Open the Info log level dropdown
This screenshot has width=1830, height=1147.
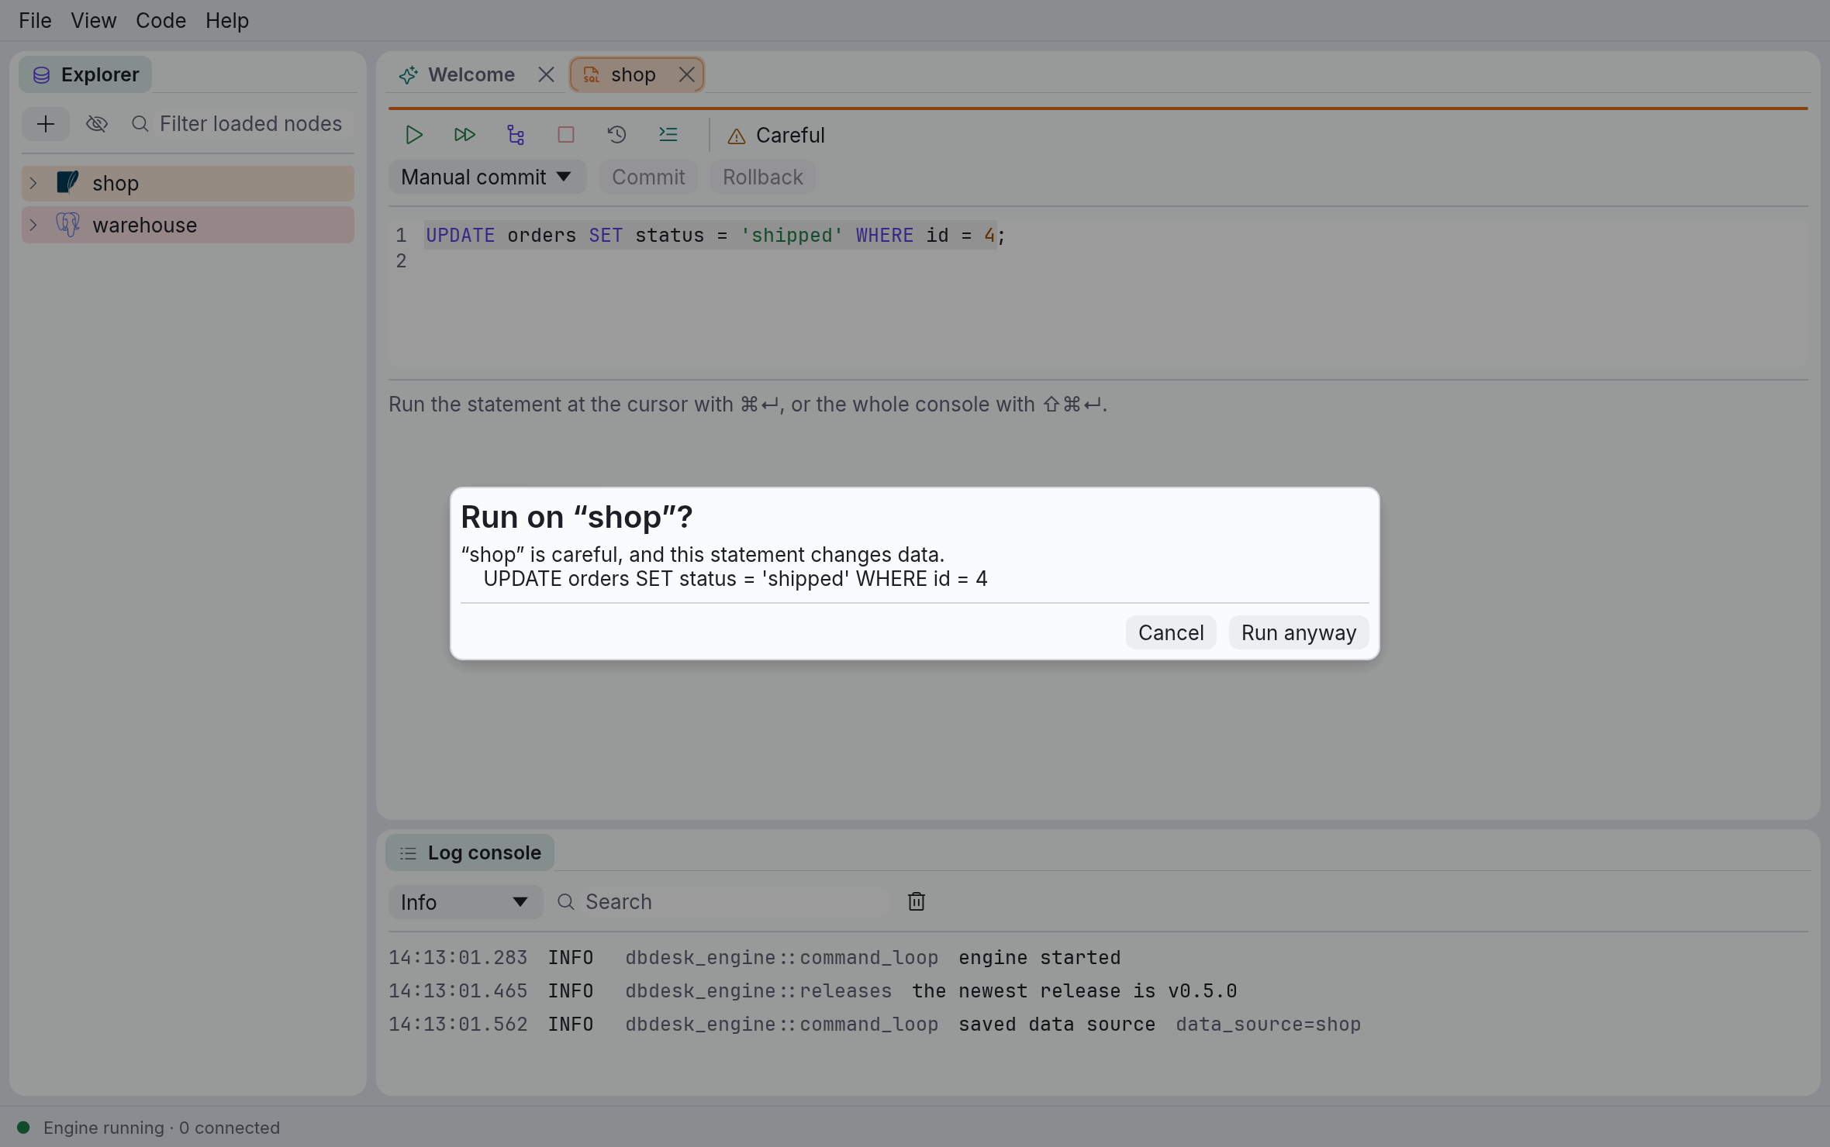tap(465, 902)
